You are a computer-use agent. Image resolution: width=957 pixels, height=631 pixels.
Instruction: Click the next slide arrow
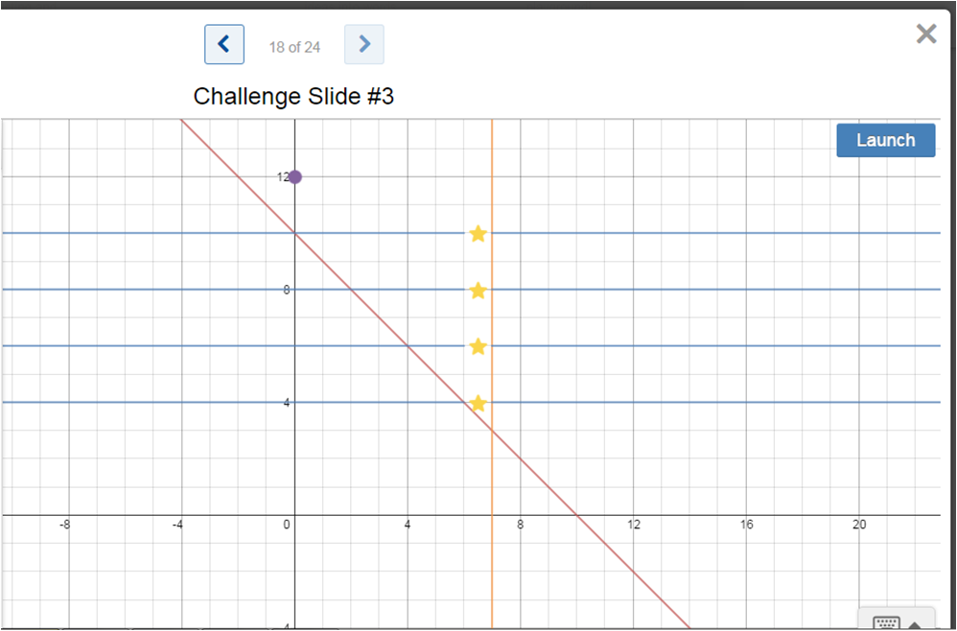(x=363, y=44)
